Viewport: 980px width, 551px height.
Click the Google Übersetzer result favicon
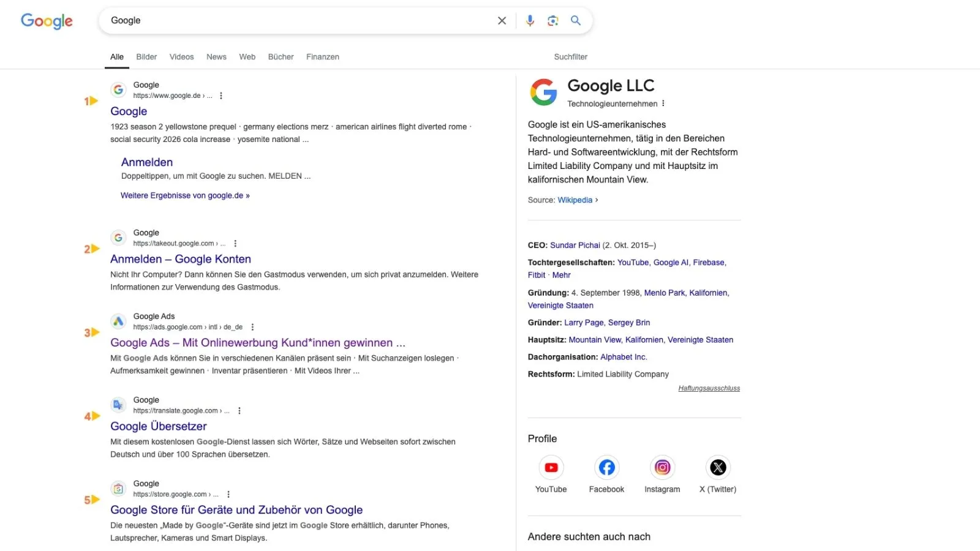tap(118, 405)
